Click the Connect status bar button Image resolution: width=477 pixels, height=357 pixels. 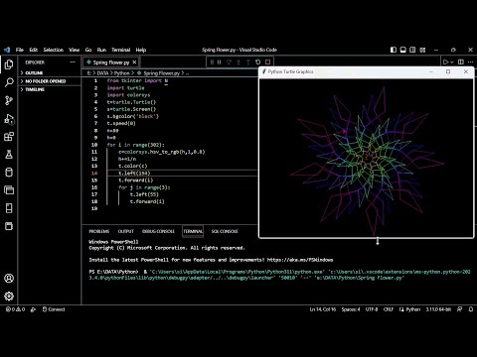(54, 309)
